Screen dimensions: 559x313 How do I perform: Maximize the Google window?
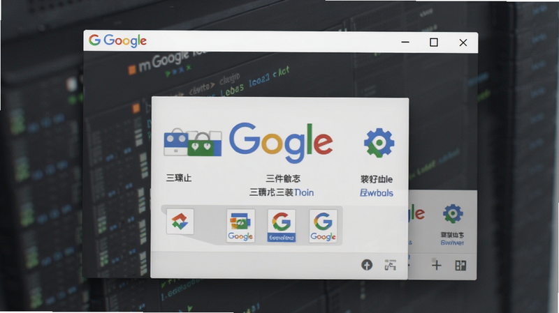(434, 43)
